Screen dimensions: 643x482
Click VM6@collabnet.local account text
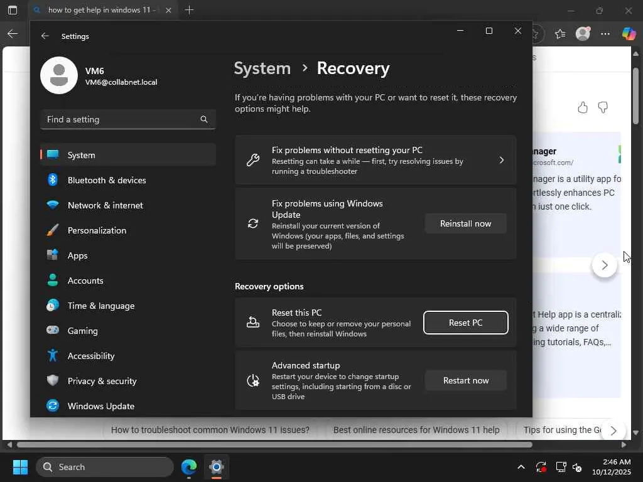(x=121, y=82)
